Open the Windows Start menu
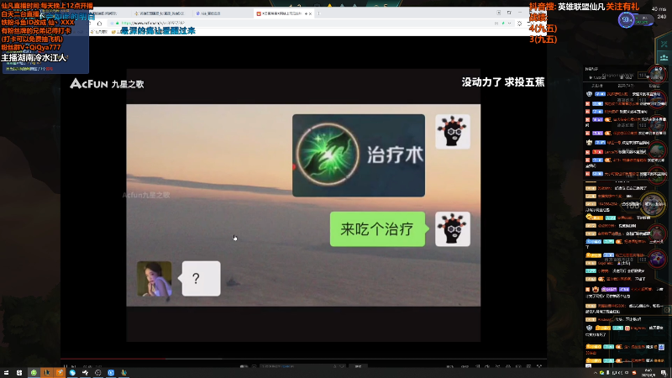Screen dimensions: 672x378 6,373
